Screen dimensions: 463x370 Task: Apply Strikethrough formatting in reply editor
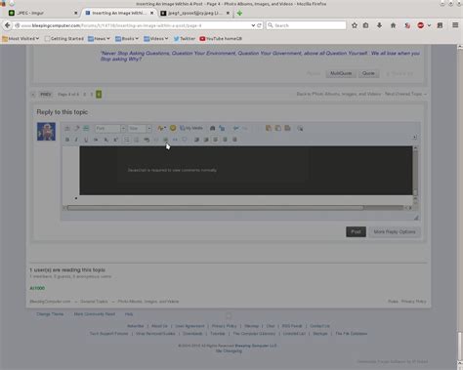pos(96,140)
